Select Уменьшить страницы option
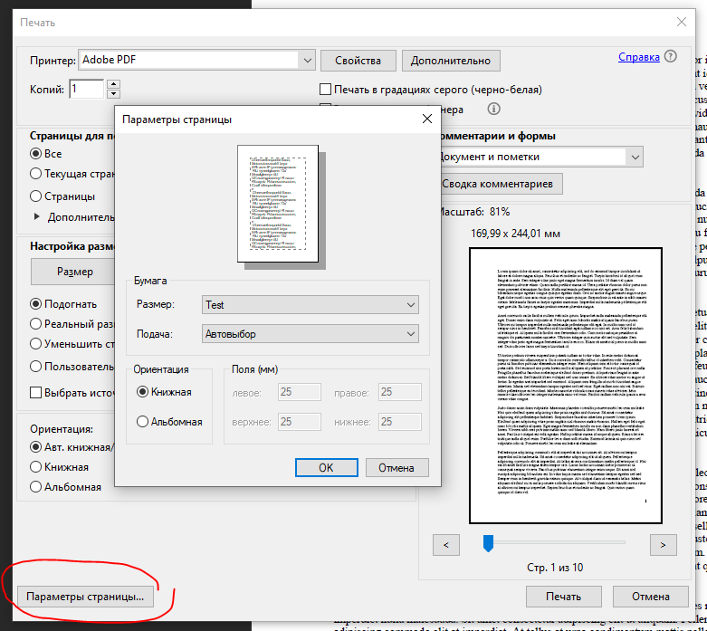This screenshot has width=707, height=631. coord(35,344)
